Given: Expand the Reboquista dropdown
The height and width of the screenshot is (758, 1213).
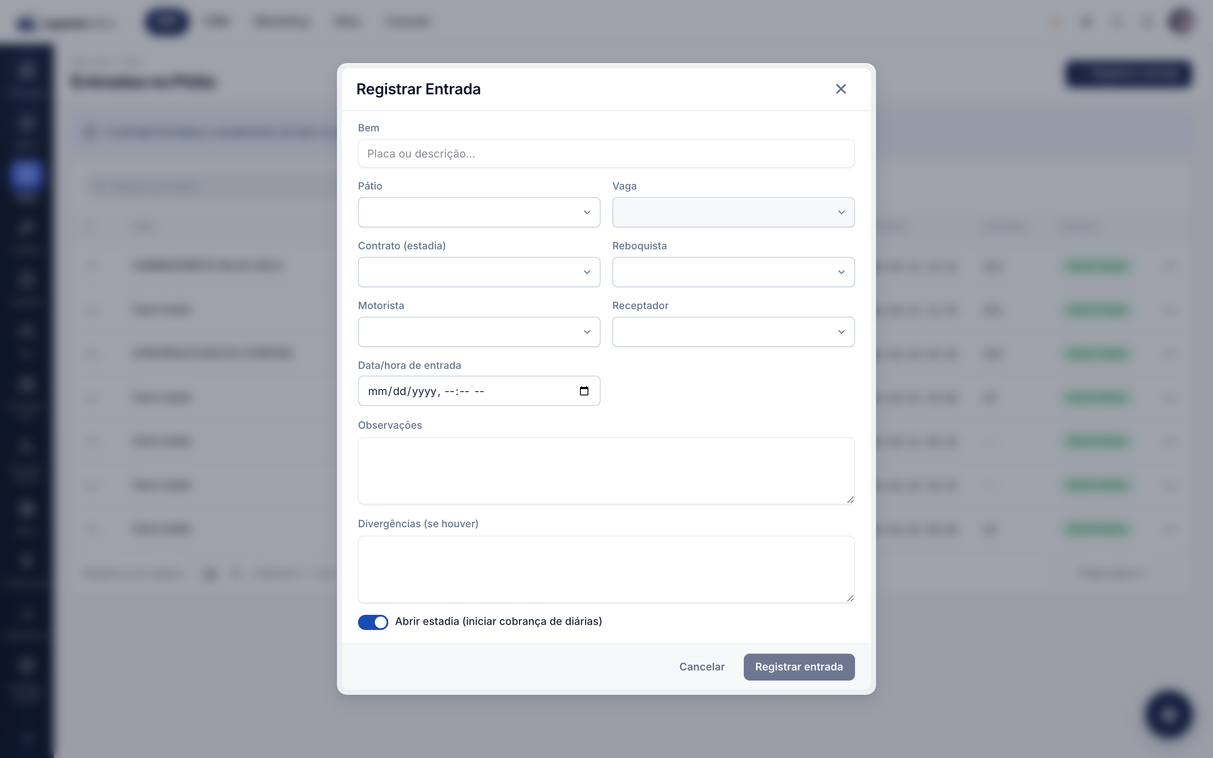Looking at the screenshot, I should 733,272.
